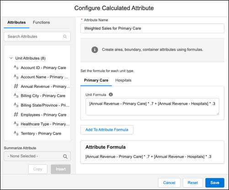Viewport: 229px width, 190px height.
Task: Click the text type icon for Territory
Action: 16,133
